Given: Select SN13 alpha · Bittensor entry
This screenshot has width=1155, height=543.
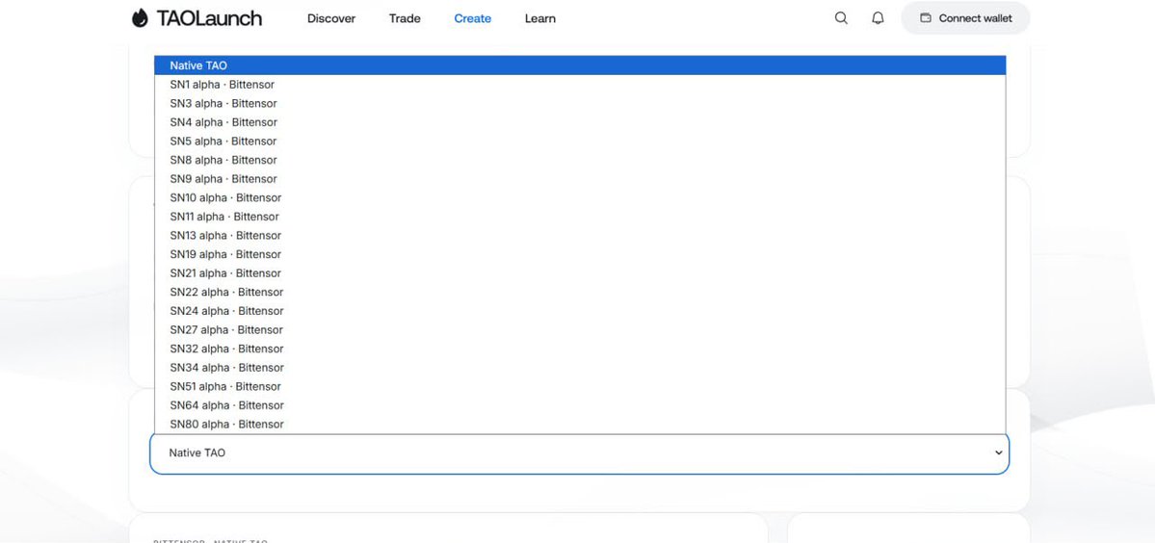Looking at the screenshot, I should [581, 236].
